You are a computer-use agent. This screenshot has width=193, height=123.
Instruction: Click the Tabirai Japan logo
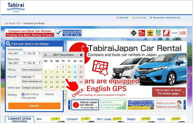click(x=16, y=8)
